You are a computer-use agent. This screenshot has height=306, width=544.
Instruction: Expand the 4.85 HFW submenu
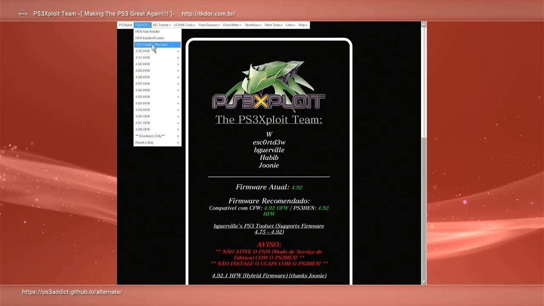click(157, 97)
